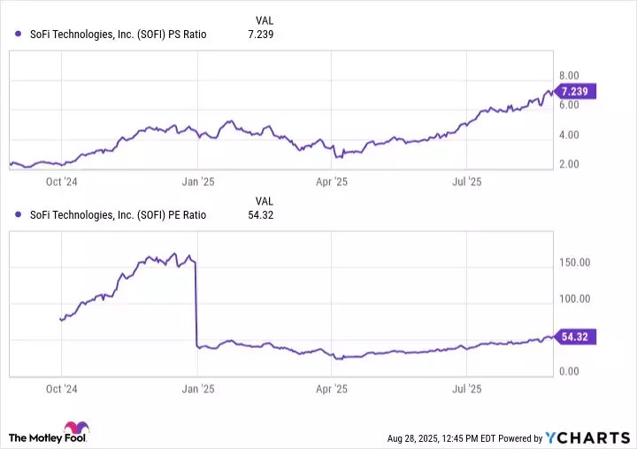Select SoFi Technologies PS Ratio legend label
Viewport: 637px width, 449px height.
pos(117,35)
